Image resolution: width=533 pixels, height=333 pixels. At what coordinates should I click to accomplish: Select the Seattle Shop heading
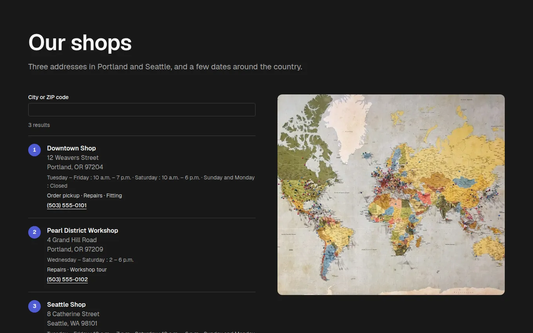(66, 304)
